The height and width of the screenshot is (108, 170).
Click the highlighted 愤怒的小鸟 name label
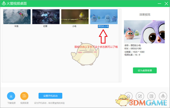[x=103, y=26]
